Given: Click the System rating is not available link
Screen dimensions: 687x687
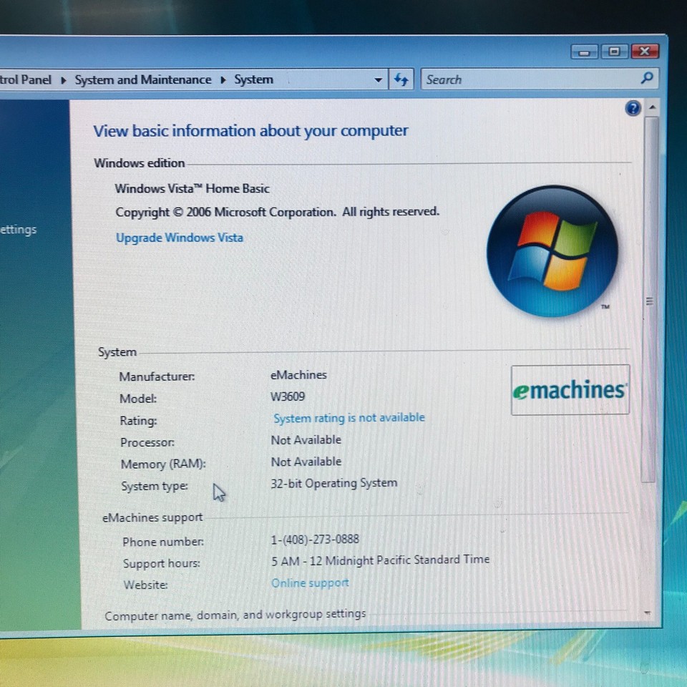Looking at the screenshot, I should (x=349, y=417).
